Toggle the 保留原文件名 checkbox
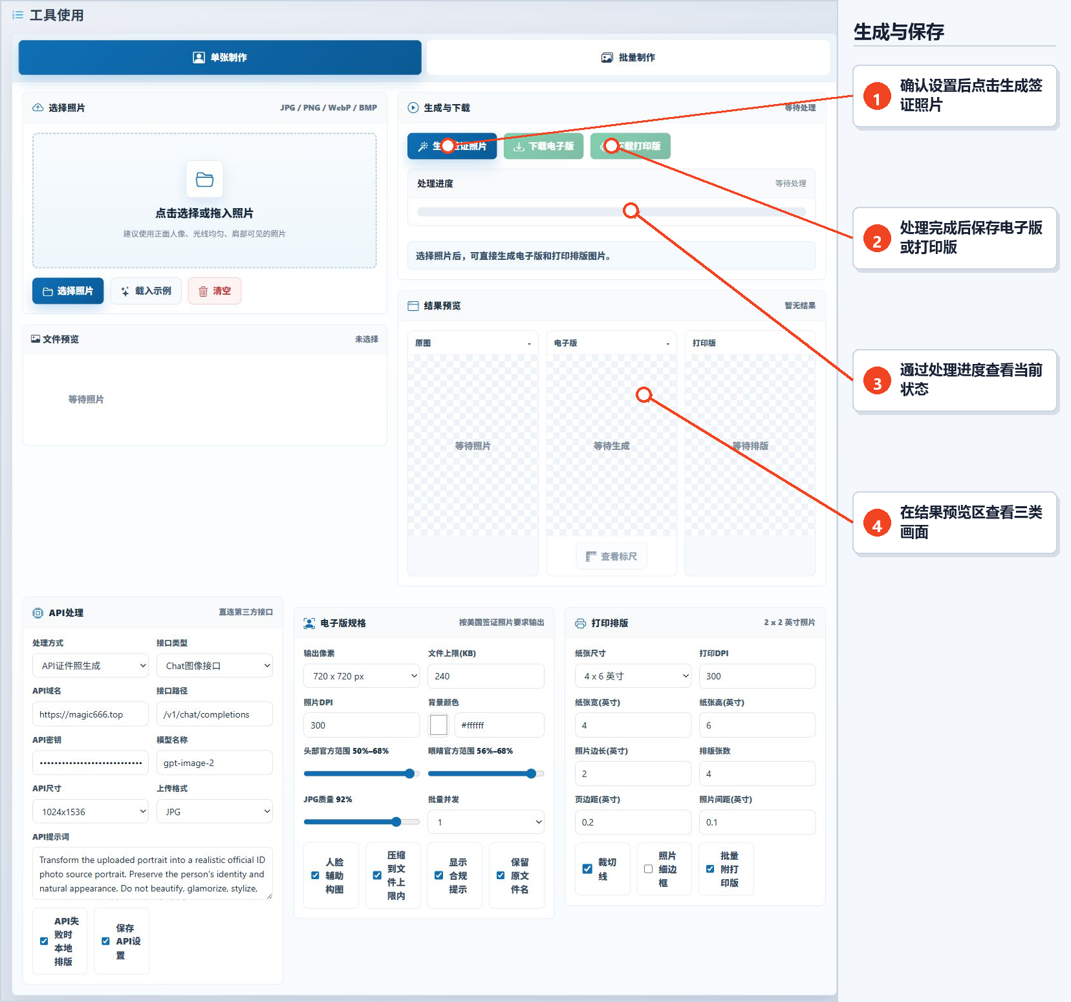This screenshot has height=1002, width=1071. pyautogui.click(x=501, y=875)
